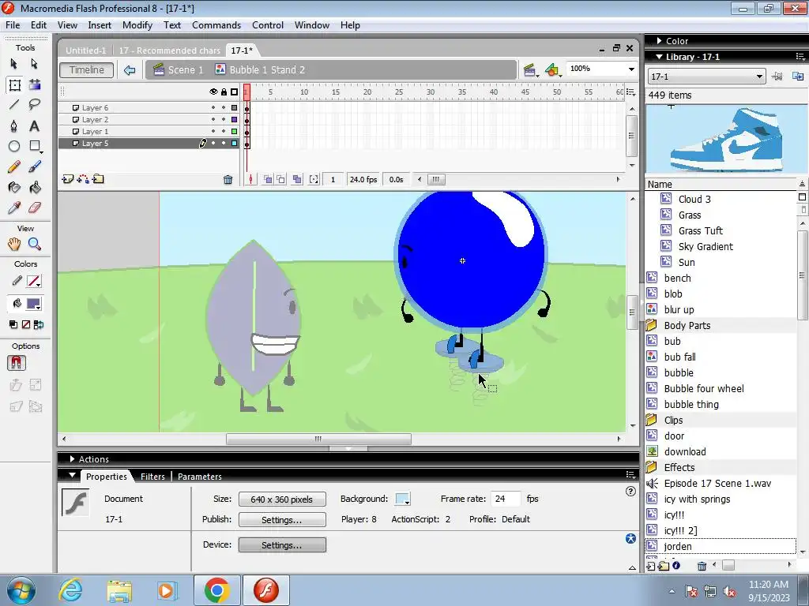Click the Insert Layer Folder icon
The width and height of the screenshot is (809, 606).
[98, 179]
